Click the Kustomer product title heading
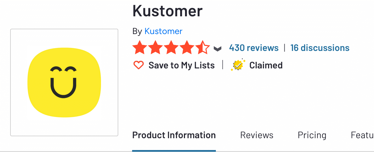 coord(167,11)
